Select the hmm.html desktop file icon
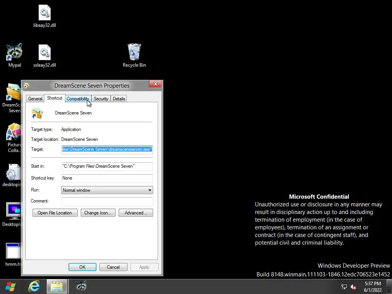Viewport: 392px width, 294px height. (x=13, y=255)
